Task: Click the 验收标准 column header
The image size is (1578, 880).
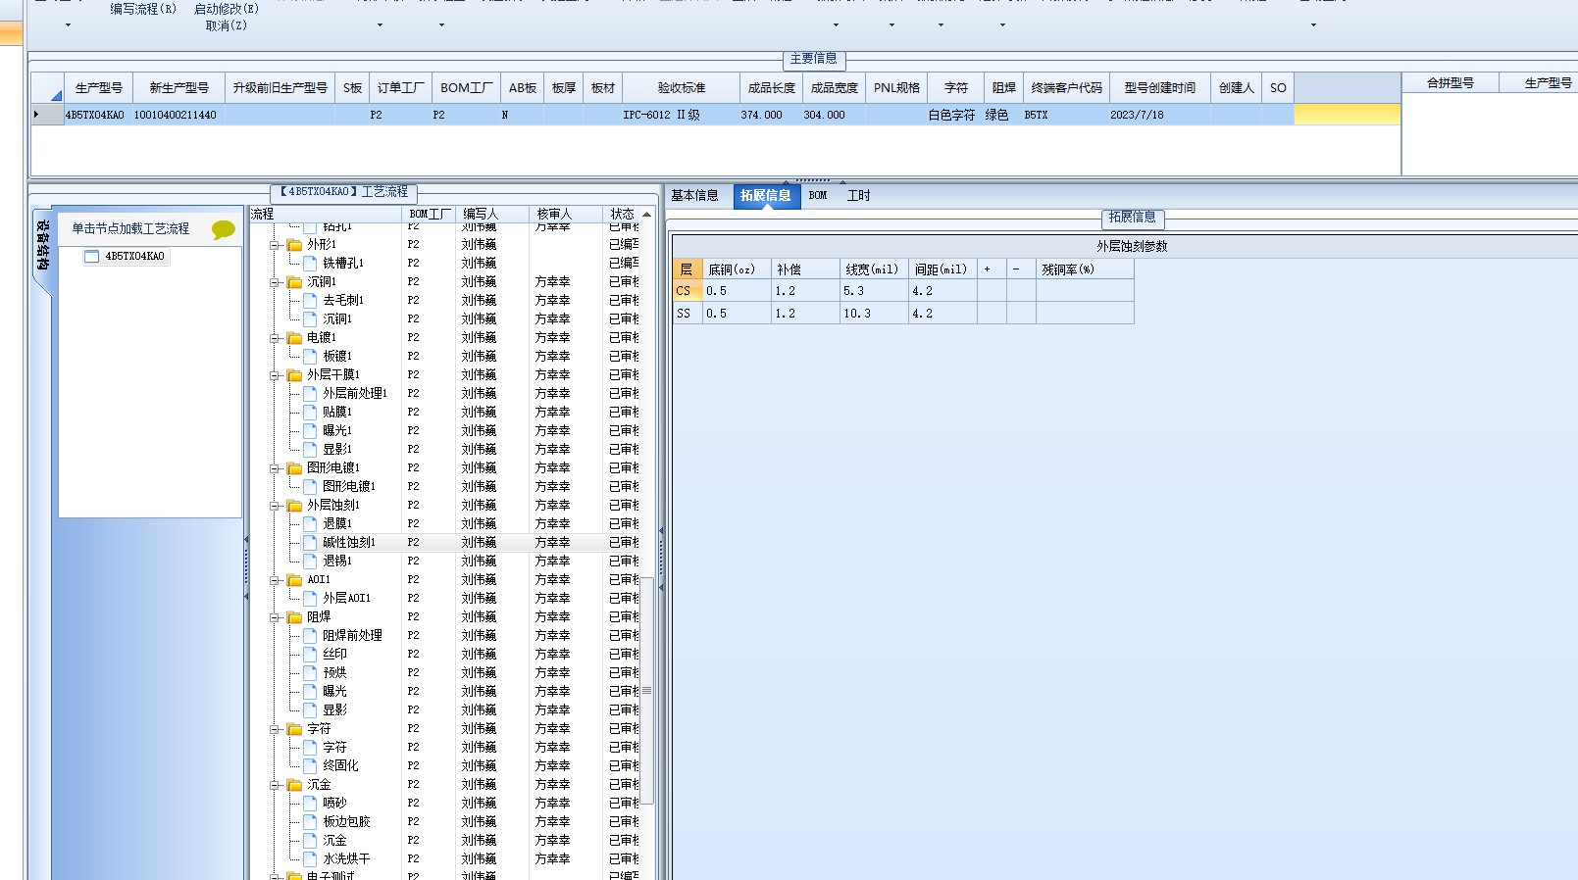Action: (x=682, y=88)
